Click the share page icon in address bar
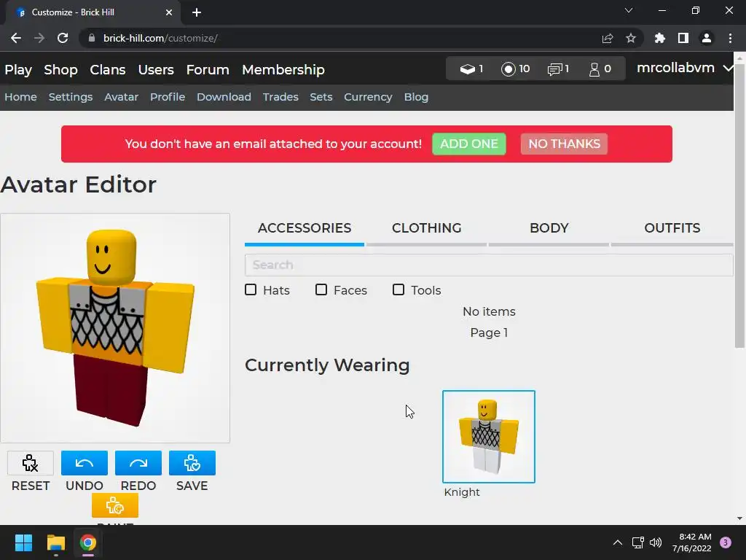Screen dimensions: 746x560 coord(607,38)
